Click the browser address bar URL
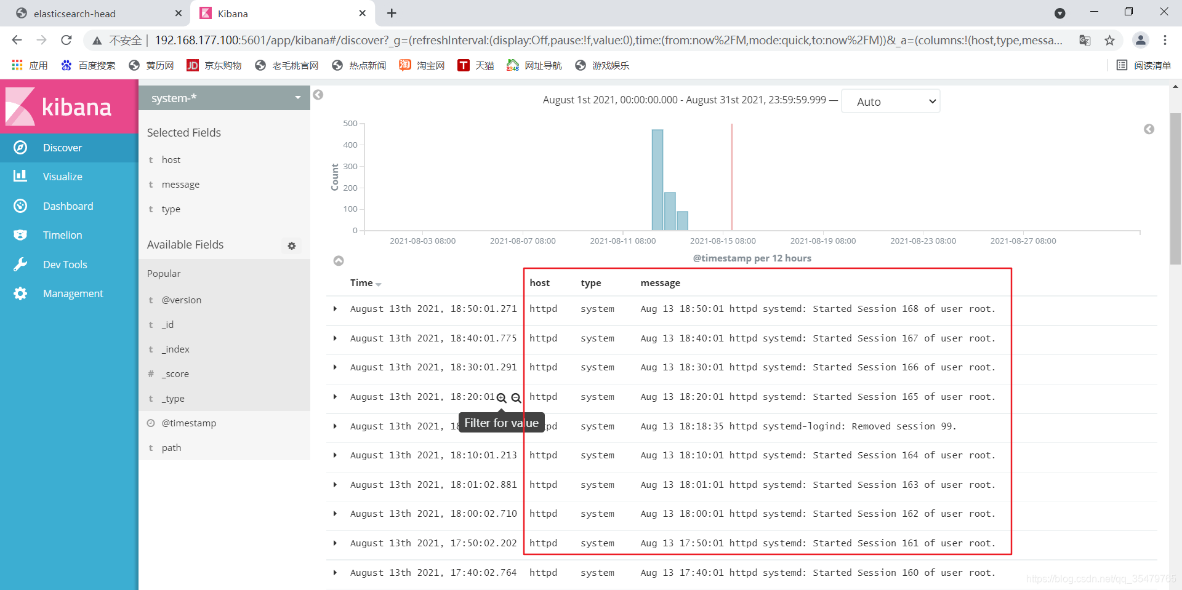The image size is (1182, 590). pos(608,40)
